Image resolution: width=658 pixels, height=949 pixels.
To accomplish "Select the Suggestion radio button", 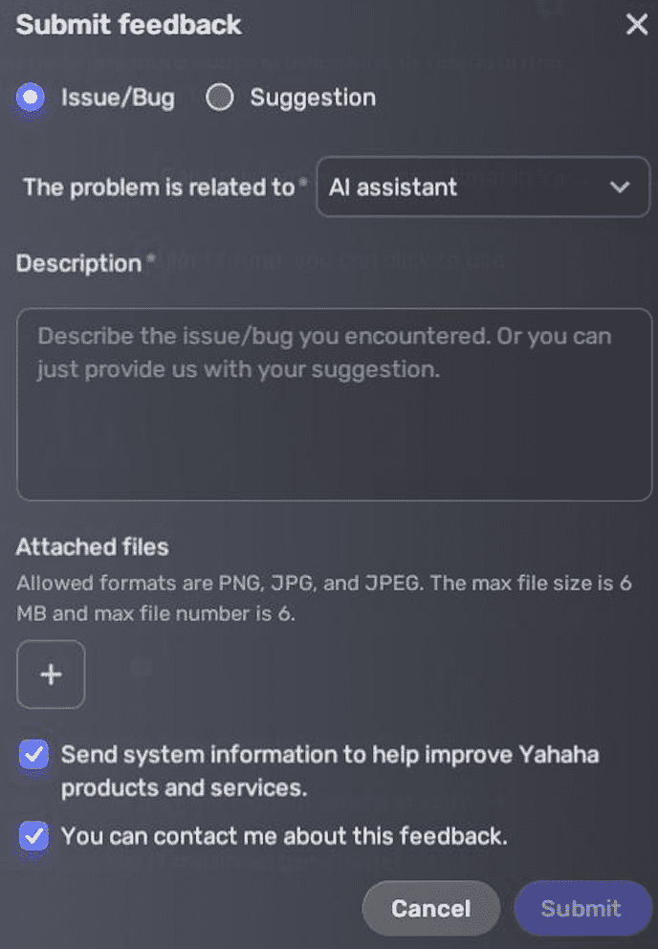I will tap(220, 98).
